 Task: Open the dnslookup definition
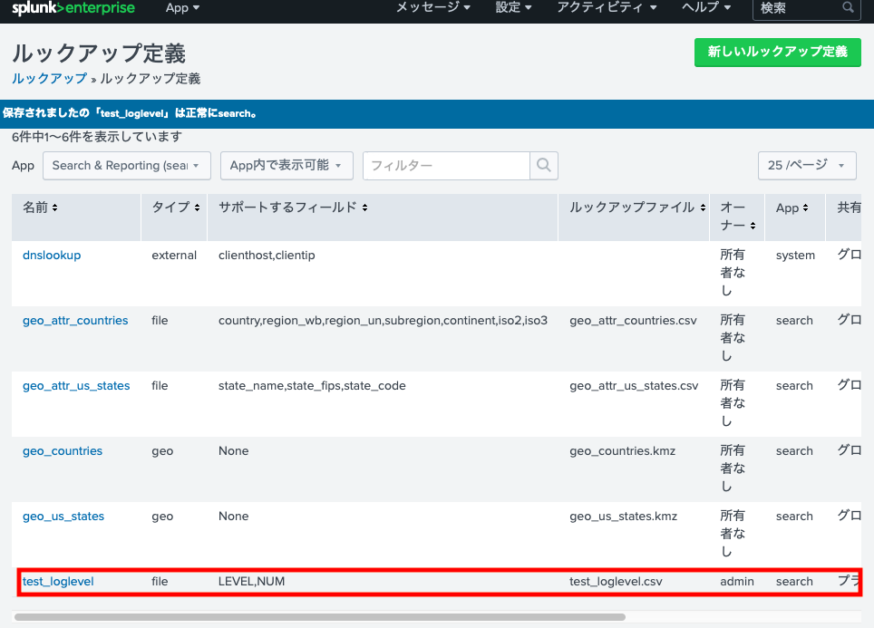click(x=51, y=255)
